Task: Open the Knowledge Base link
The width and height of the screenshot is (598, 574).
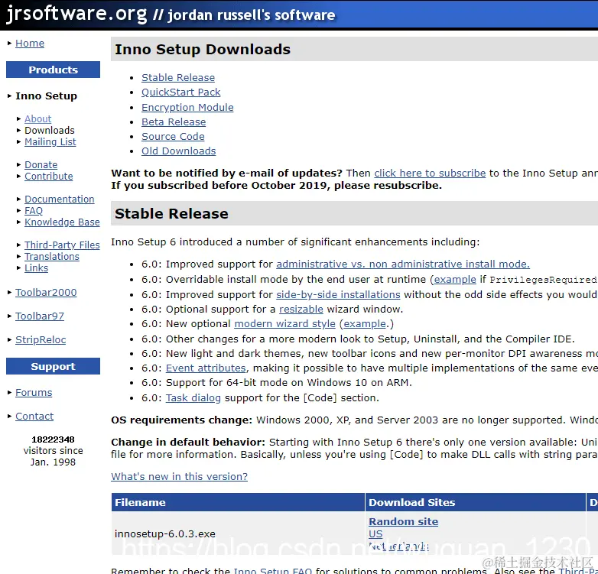Action: [x=62, y=222]
